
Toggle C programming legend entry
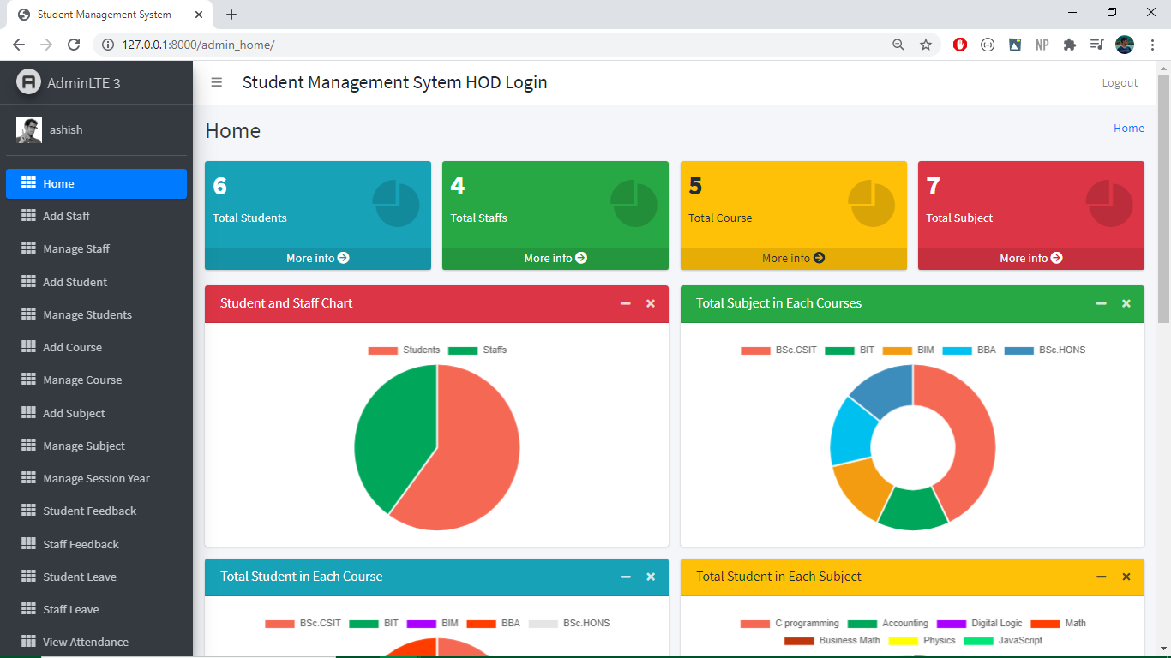pos(790,623)
